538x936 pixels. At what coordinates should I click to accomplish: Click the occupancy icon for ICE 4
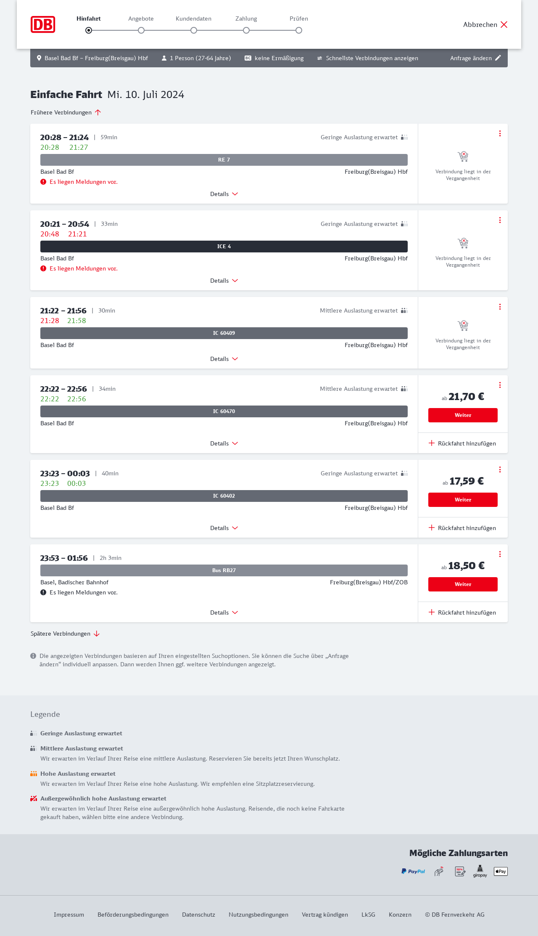tap(404, 224)
